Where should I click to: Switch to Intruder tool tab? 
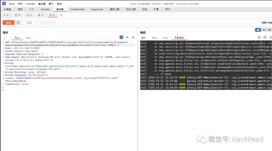[x=45, y=9]
